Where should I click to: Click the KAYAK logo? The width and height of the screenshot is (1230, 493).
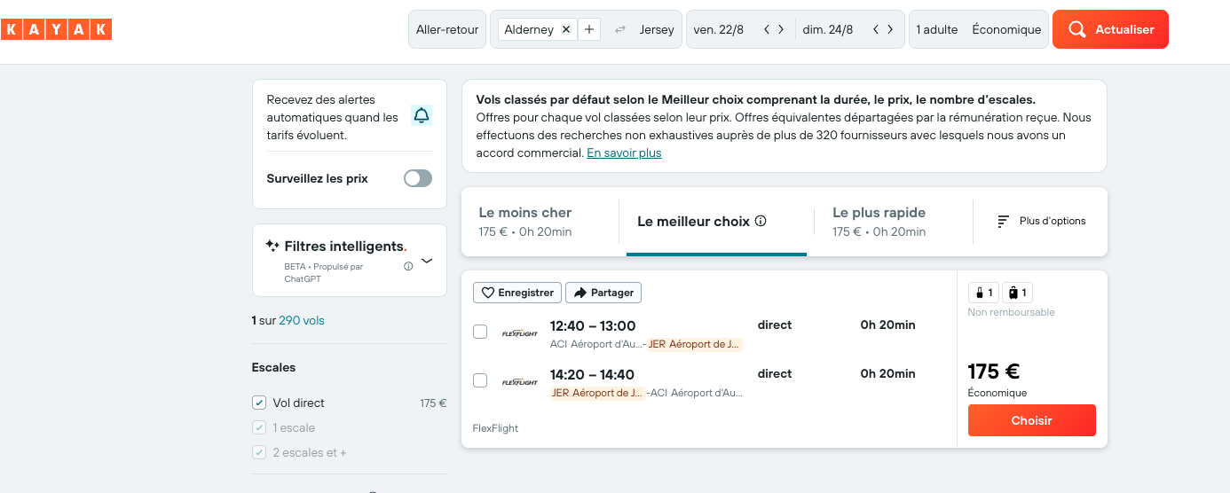pyautogui.click(x=56, y=29)
